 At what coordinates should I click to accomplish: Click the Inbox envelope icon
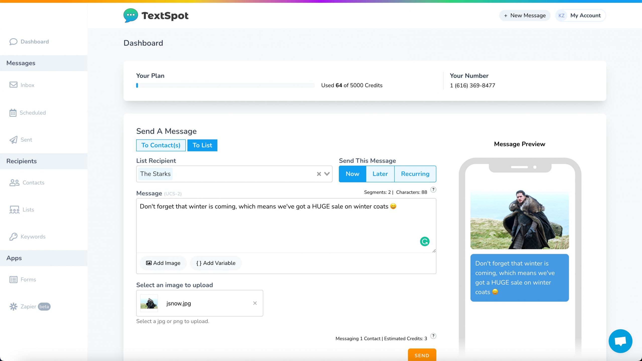(x=13, y=85)
